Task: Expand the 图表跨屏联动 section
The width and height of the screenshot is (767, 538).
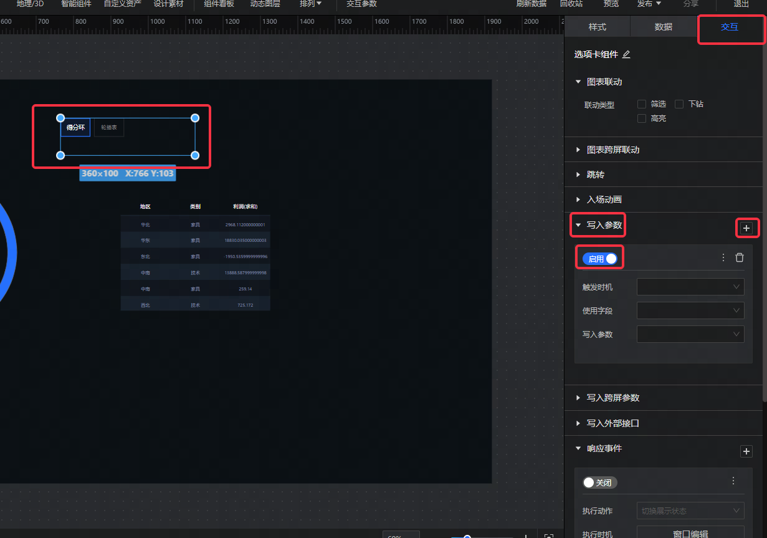Action: coord(578,150)
